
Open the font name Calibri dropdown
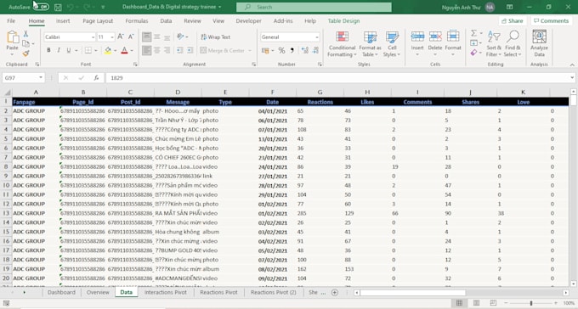[93, 37]
